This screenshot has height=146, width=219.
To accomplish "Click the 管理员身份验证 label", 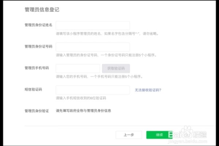I will click(36, 110).
